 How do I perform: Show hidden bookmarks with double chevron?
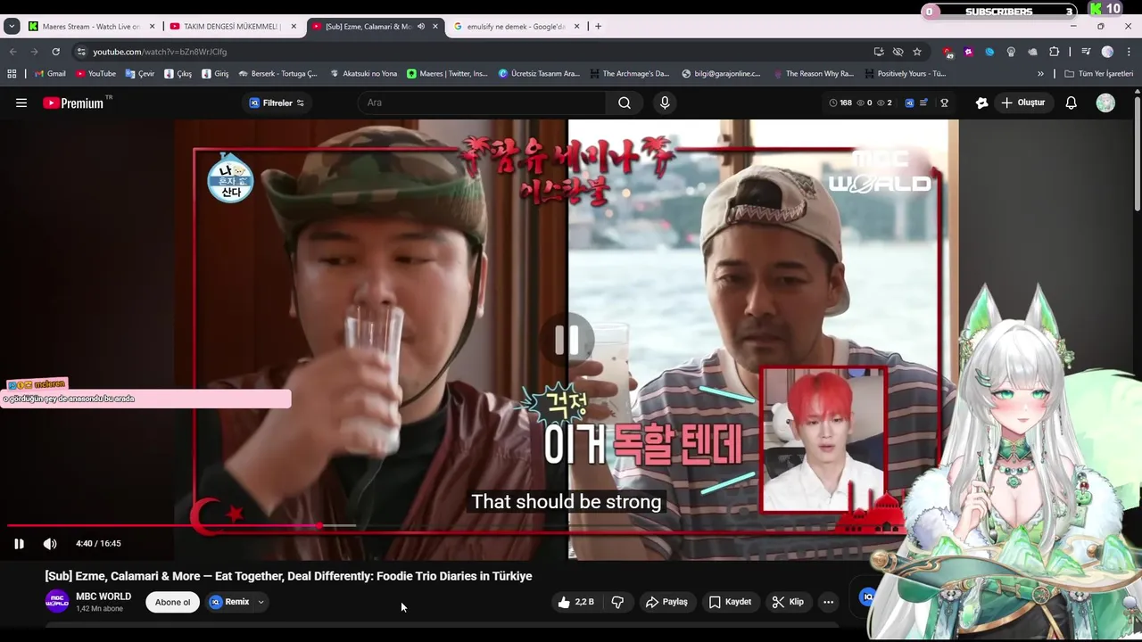point(1040,74)
